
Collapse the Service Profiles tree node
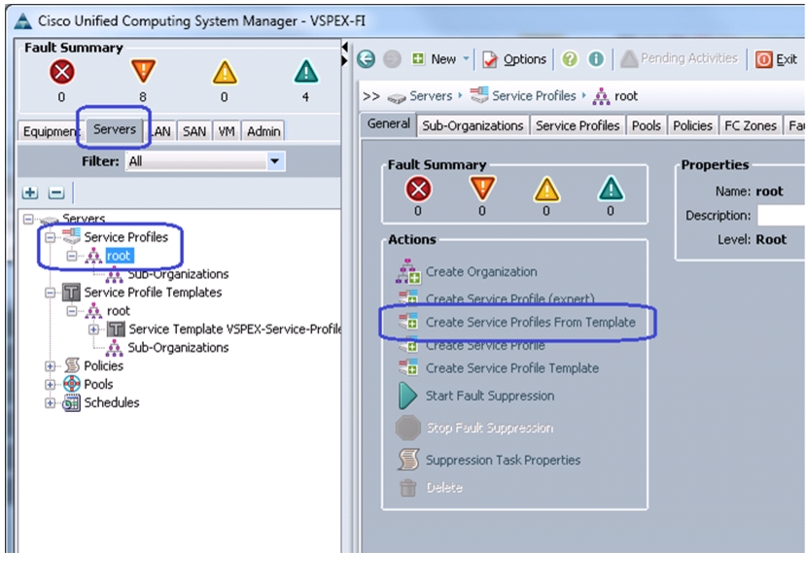click(x=50, y=237)
